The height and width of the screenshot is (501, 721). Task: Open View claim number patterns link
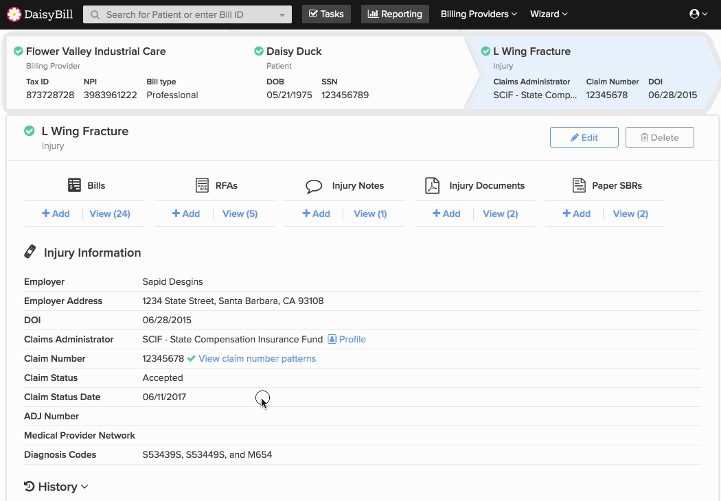pyautogui.click(x=257, y=358)
